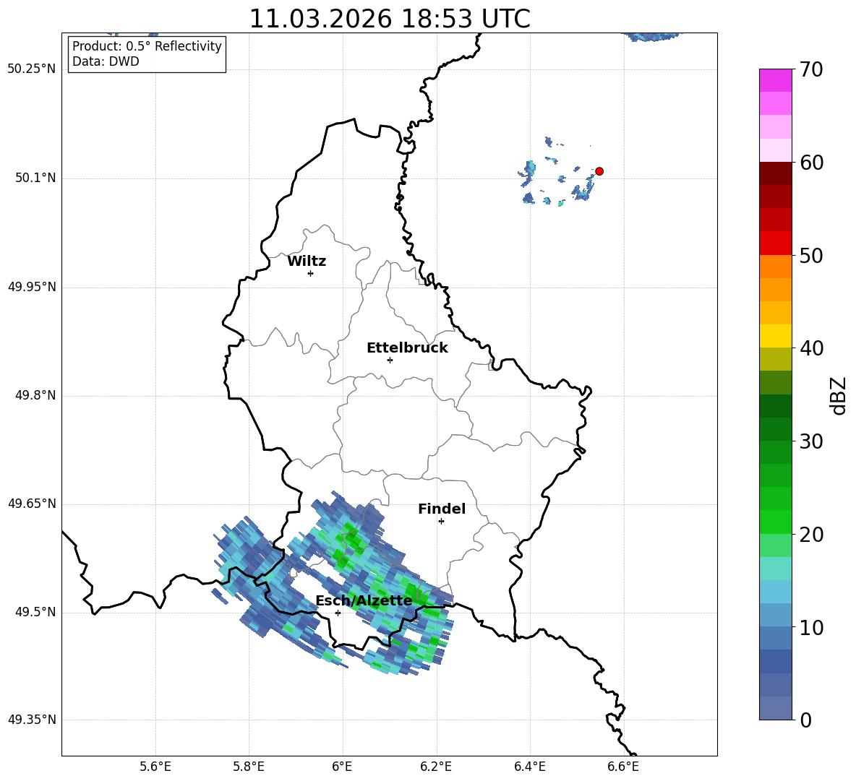Click the 6°E longitude label
The height and width of the screenshot is (781, 856).
[x=343, y=767]
